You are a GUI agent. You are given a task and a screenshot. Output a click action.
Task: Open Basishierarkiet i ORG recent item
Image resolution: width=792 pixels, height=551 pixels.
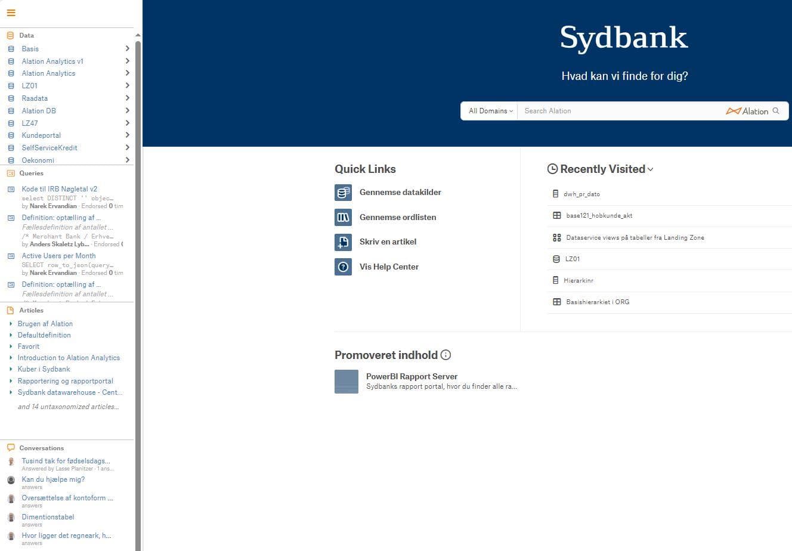tap(598, 302)
